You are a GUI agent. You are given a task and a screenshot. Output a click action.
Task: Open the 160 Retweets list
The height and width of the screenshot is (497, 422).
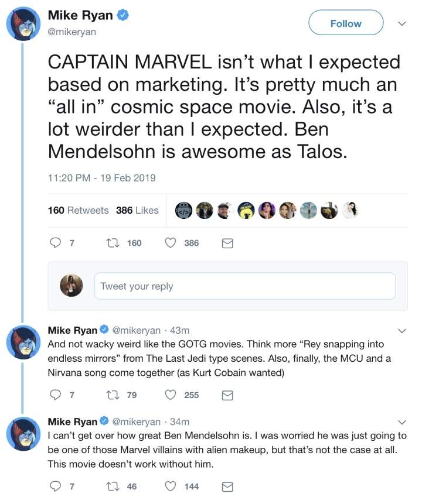(78, 210)
